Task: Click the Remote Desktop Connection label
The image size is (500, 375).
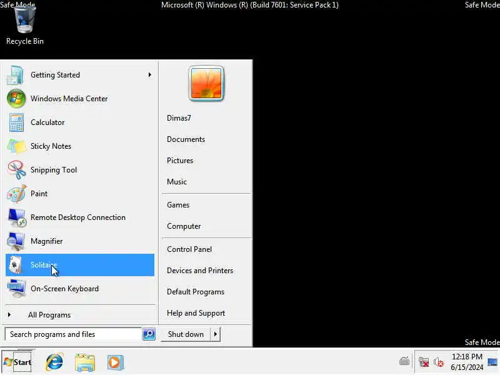Action: (x=78, y=217)
